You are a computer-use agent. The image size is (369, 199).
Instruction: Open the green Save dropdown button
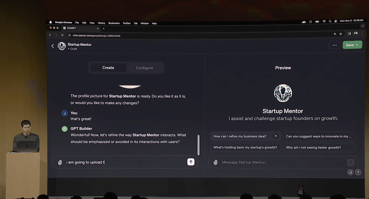[x=352, y=45]
